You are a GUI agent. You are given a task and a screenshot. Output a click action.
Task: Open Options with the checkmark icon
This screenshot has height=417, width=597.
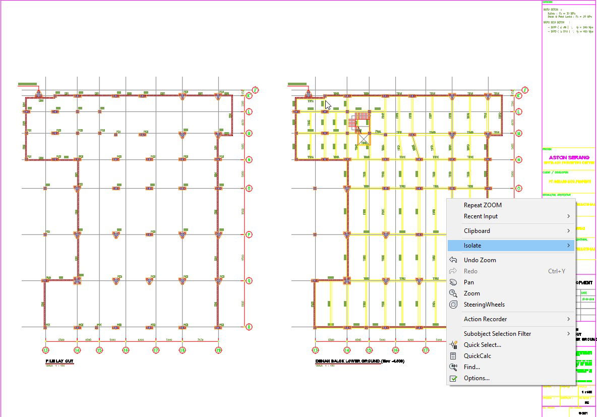[x=476, y=378]
